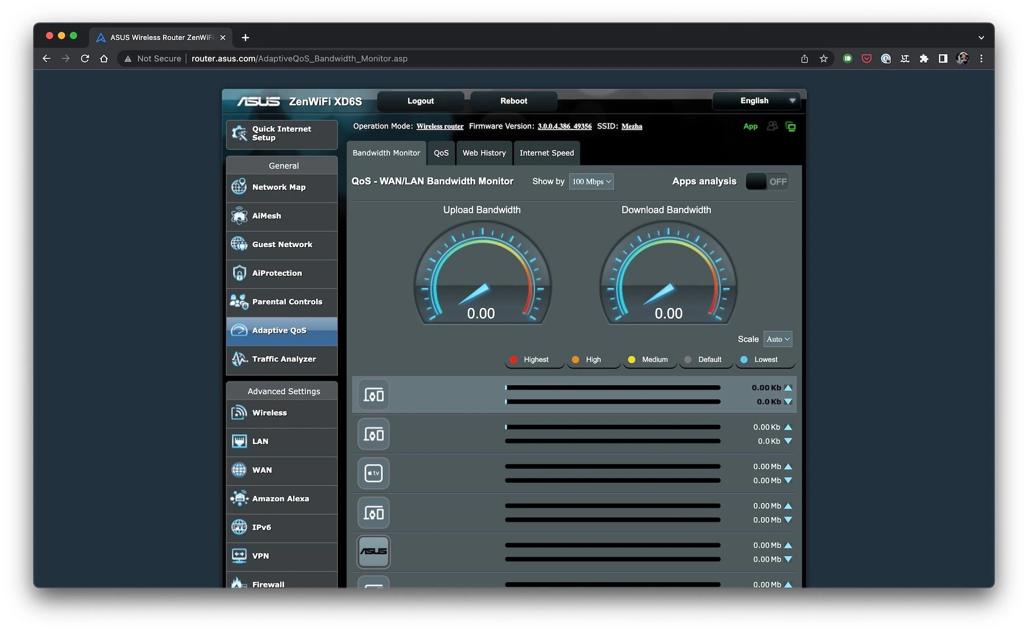Open the Pocket extension icon

click(866, 59)
